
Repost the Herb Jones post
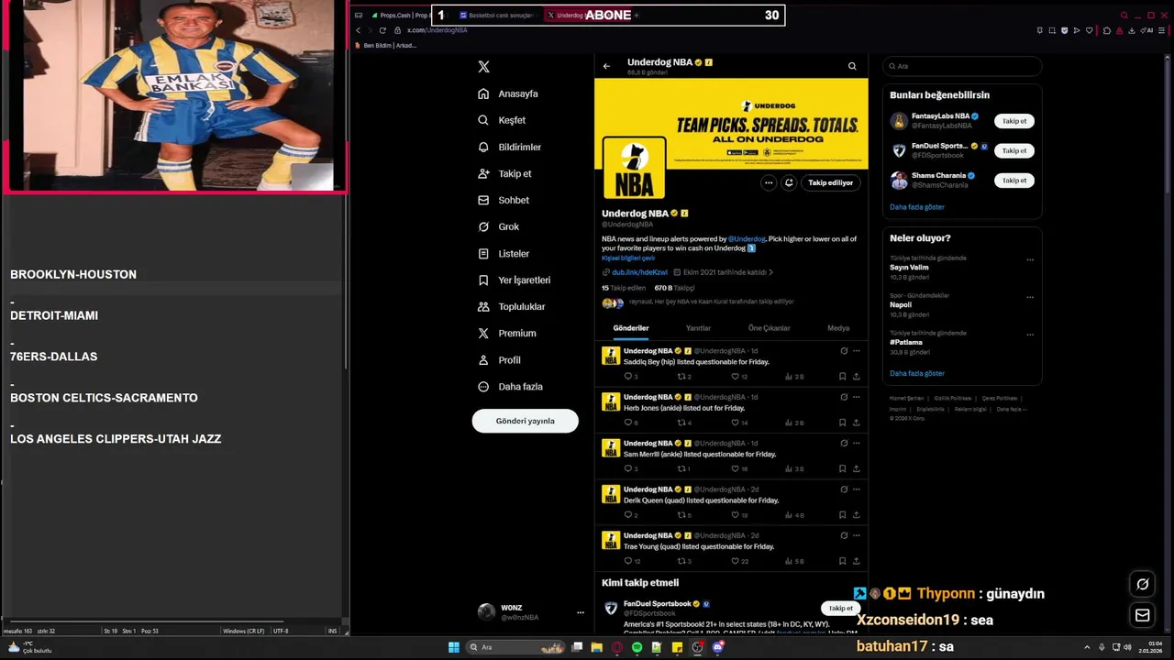[682, 423]
